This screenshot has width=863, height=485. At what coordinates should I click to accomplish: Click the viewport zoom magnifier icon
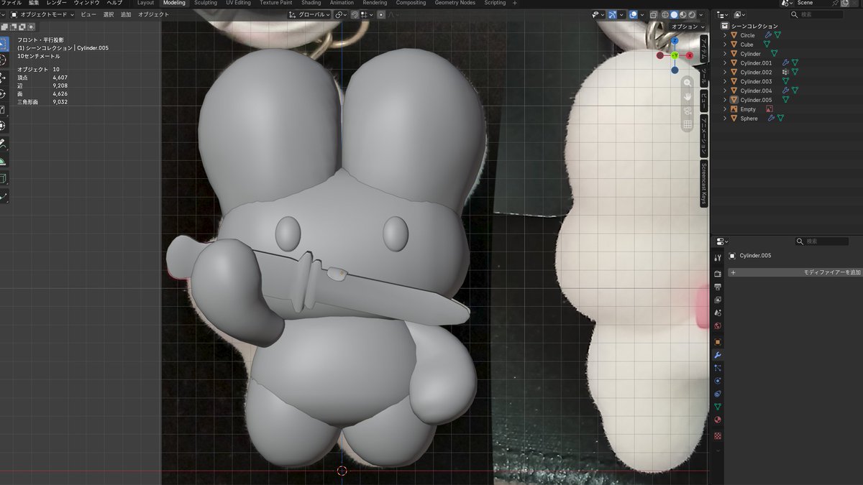tap(688, 83)
